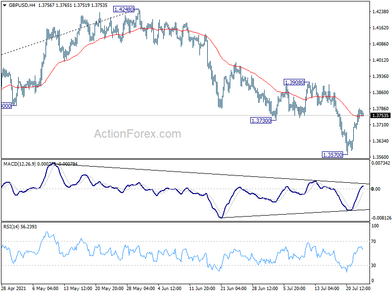Image resolution: width=392 pixels, height=294 pixels.
Task: Select the 1.37300 price label
Action: (261, 121)
